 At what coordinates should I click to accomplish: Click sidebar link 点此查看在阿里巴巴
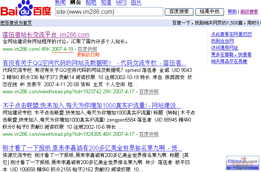click(x=231, y=34)
